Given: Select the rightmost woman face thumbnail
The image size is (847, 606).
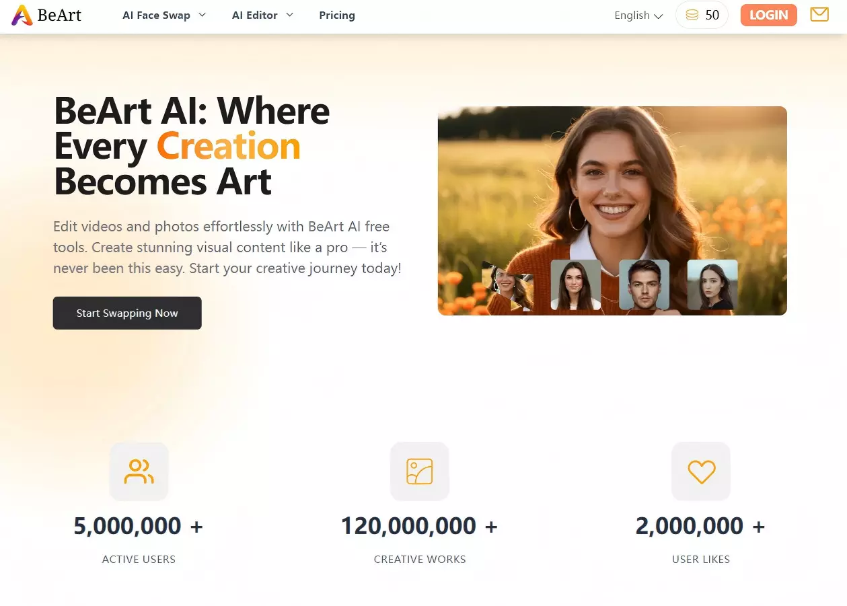Looking at the screenshot, I should click(712, 285).
